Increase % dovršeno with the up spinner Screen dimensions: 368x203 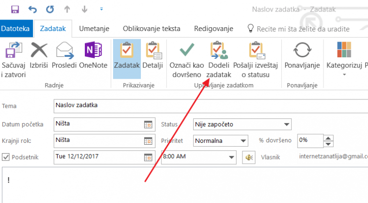(x=328, y=138)
